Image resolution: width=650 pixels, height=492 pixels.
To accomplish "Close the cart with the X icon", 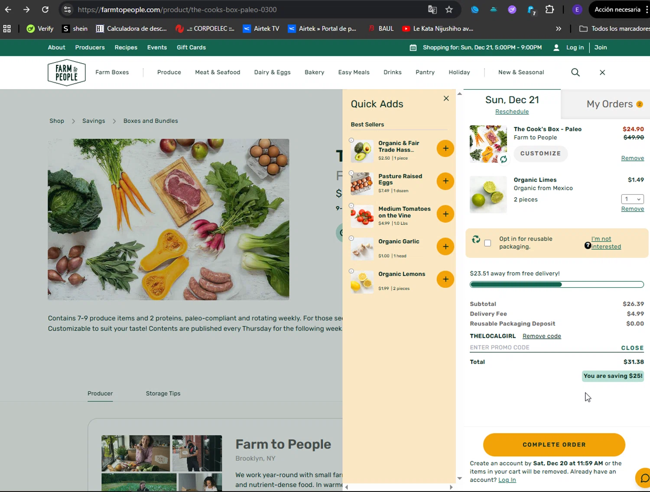I will click(602, 72).
